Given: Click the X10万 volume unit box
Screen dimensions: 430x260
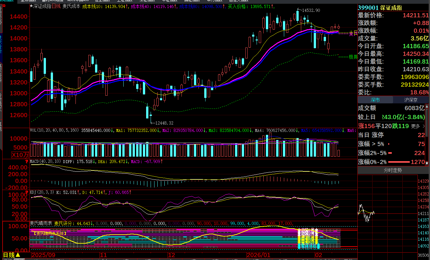Looking at the screenshot, I should point(20,155).
